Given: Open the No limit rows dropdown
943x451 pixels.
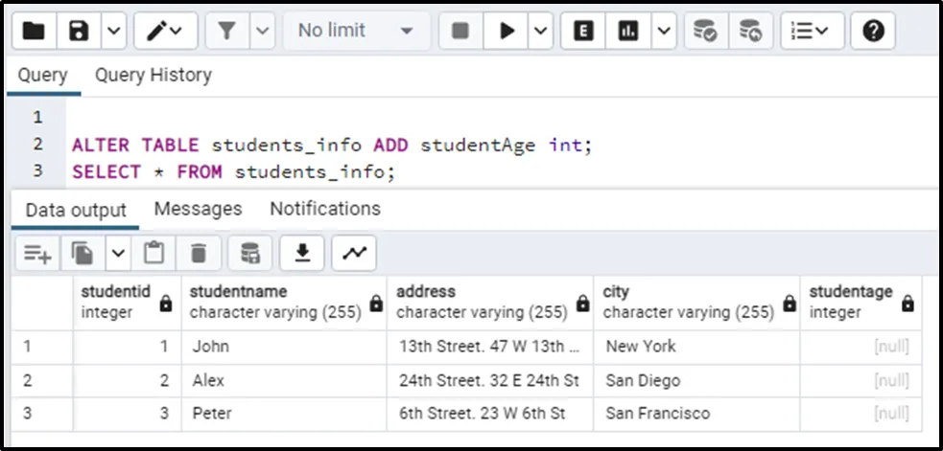Looking at the screenshot, I should pyautogui.click(x=355, y=32).
